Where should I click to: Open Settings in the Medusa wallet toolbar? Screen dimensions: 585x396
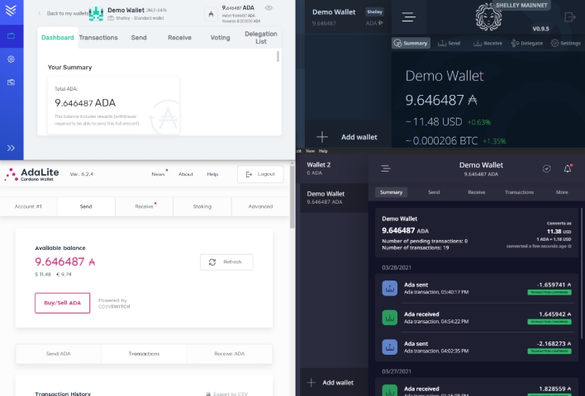click(x=566, y=43)
